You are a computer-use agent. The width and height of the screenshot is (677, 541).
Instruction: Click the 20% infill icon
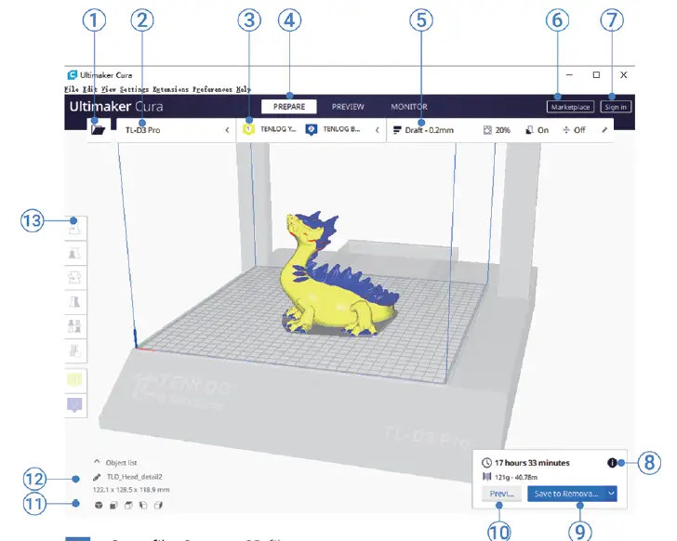click(x=487, y=130)
